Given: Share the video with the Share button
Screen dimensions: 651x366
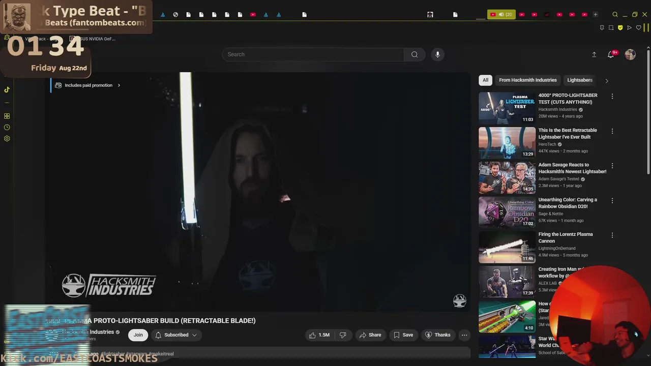Looking at the screenshot, I should point(370,335).
